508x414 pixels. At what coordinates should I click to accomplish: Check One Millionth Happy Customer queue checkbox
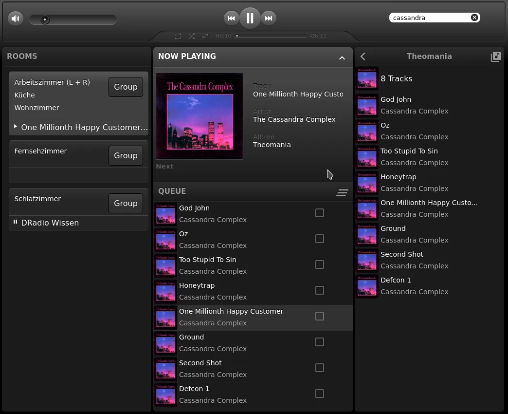pyautogui.click(x=319, y=316)
